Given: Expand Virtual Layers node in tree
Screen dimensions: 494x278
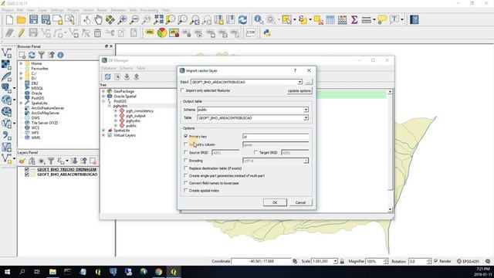Looking at the screenshot, I should [x=103, y=135].
